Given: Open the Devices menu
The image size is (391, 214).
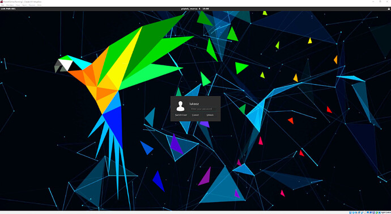Looking at the screenshot, I should [32, 5].
